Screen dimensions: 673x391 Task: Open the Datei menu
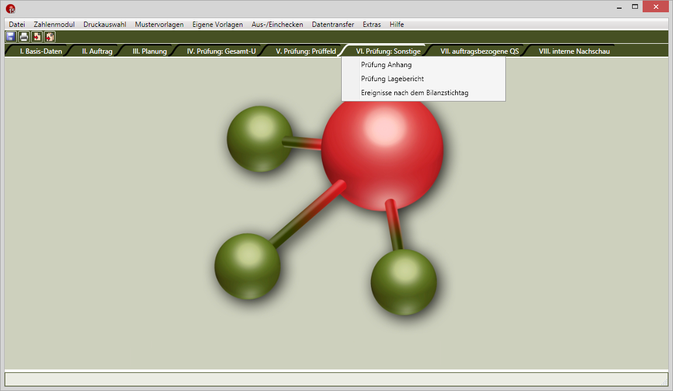pyautogui.click(x=17, y=25)
